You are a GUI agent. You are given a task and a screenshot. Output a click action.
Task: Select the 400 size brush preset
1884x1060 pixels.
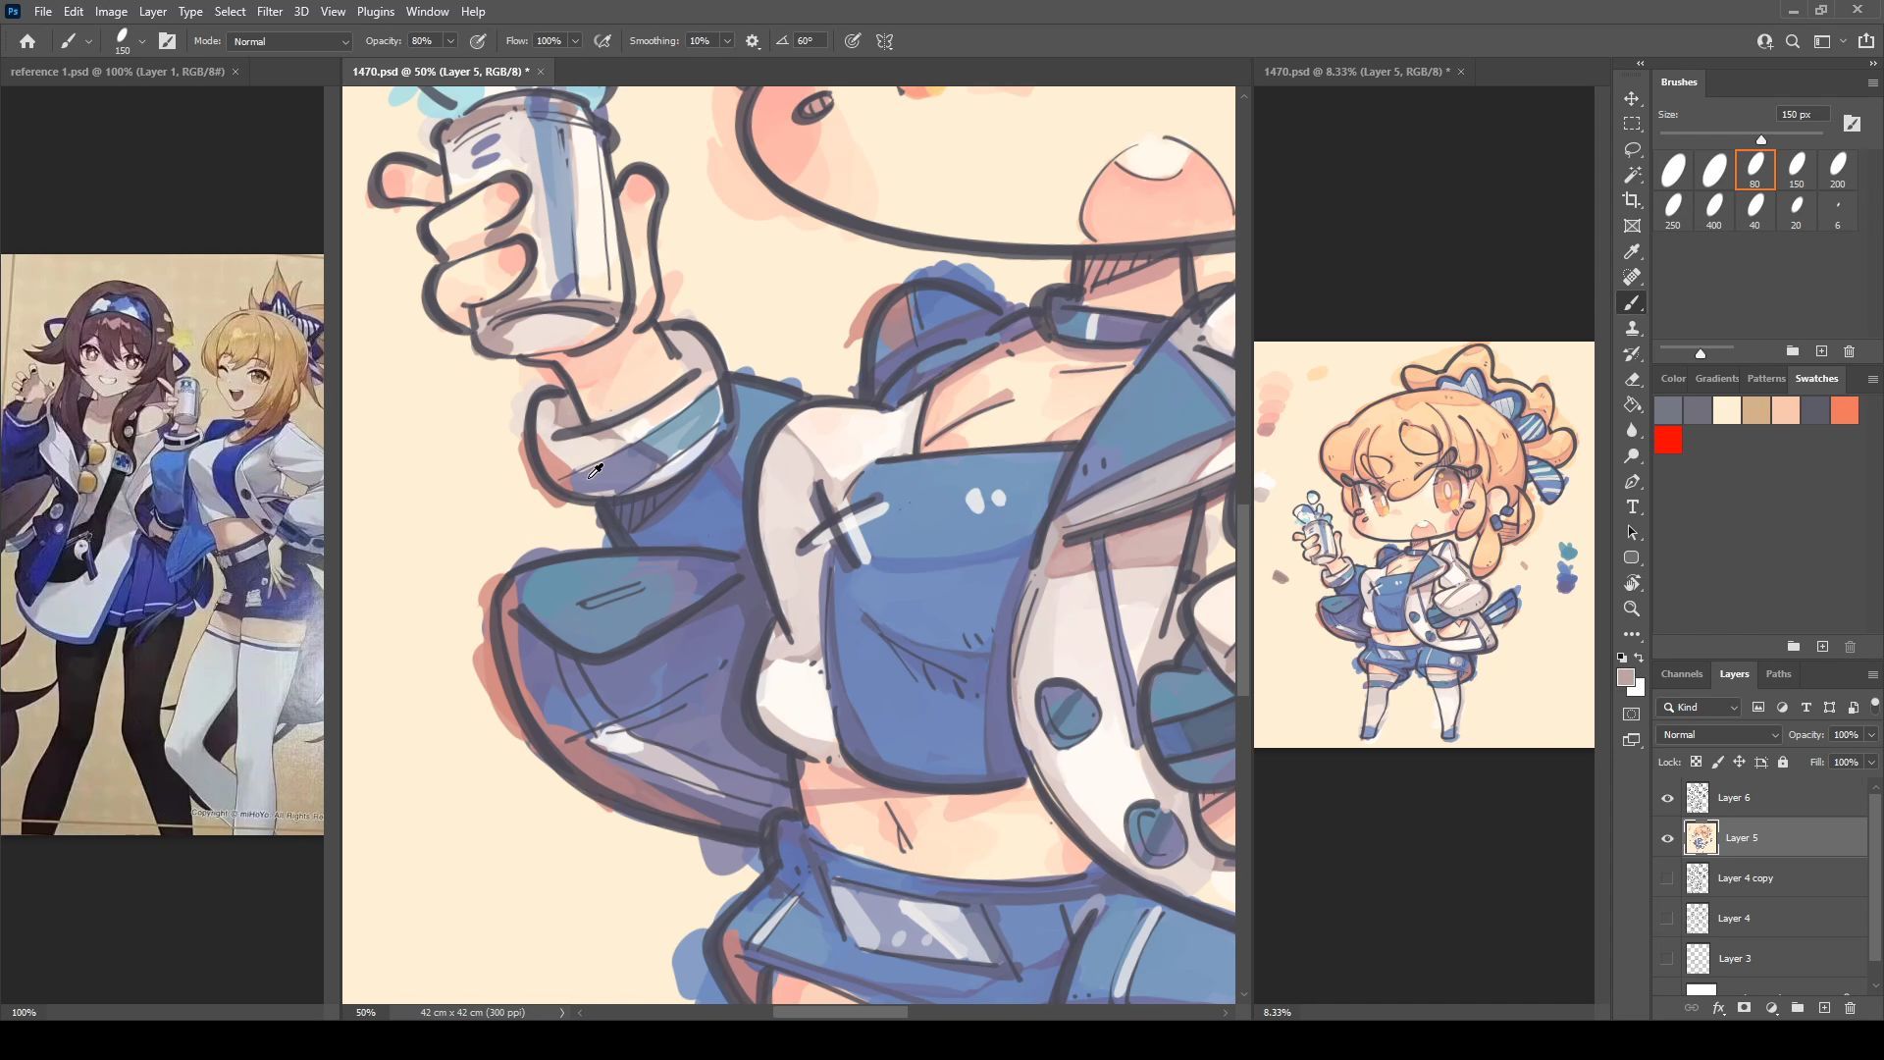(x=1713, y=211)
